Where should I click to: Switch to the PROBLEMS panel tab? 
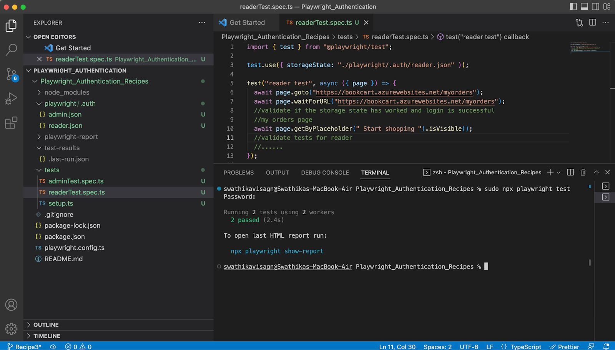click(x=238, y=173)
